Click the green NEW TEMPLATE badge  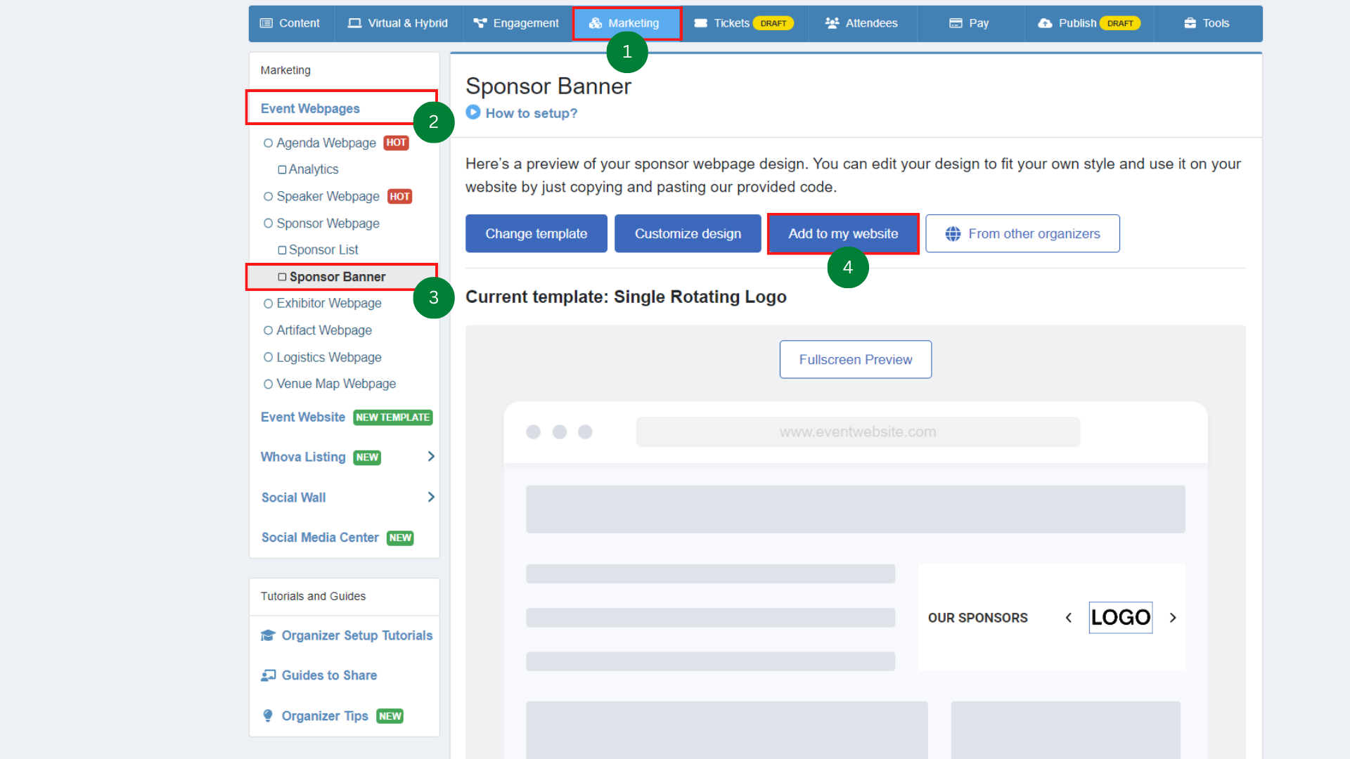[x=392, y=417]
